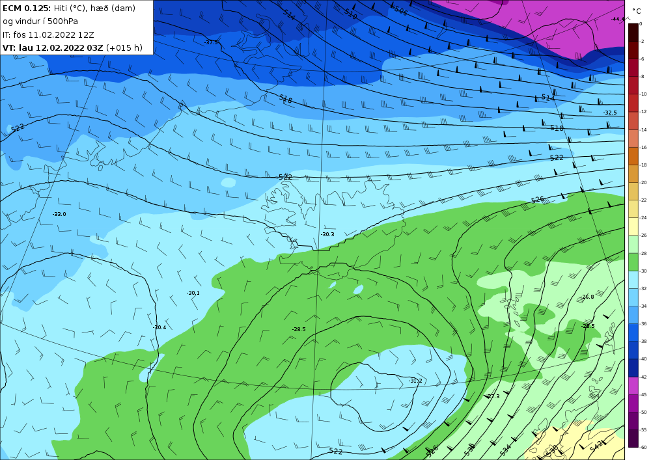
Task: Click the -20 tick label on the color bar
Action: tap(643, 183)
